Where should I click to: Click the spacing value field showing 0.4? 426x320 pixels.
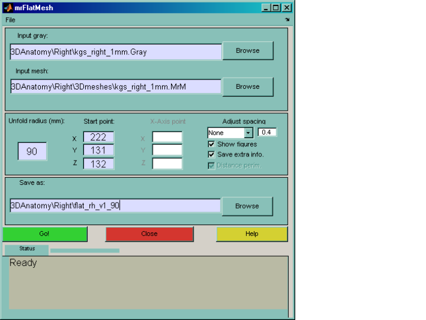pyautogui.click(x=267, y=133)
